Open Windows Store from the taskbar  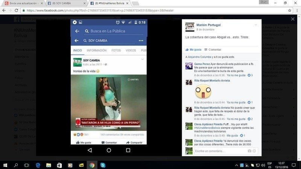(x=59, y=164)
